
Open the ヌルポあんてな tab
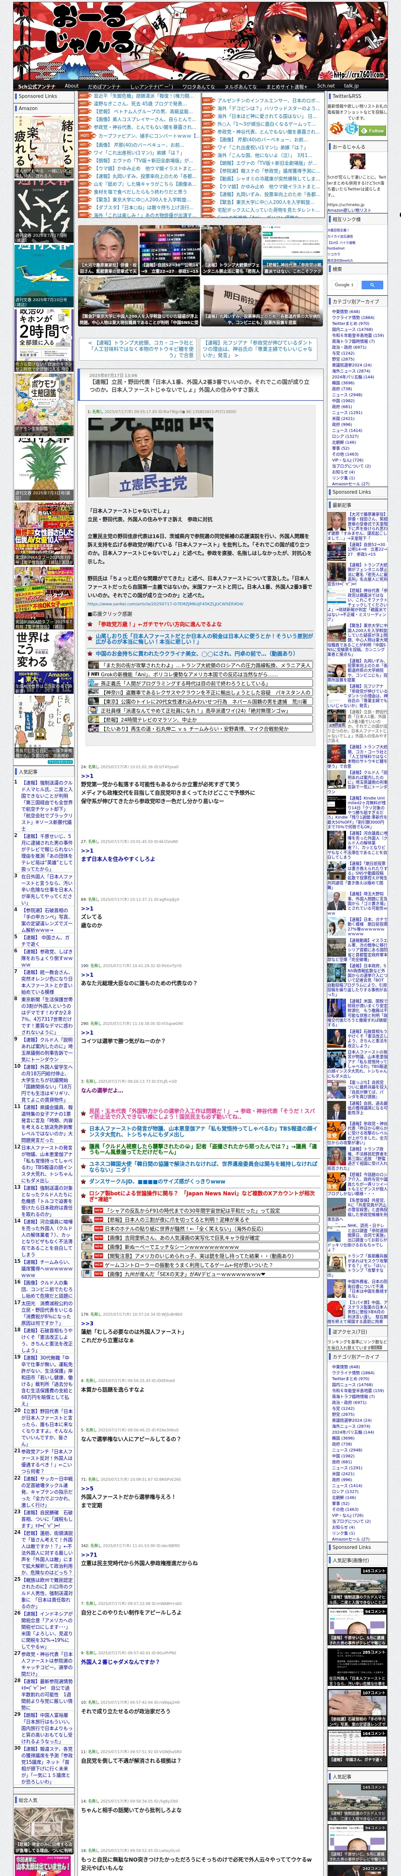(x=240, y=86)
